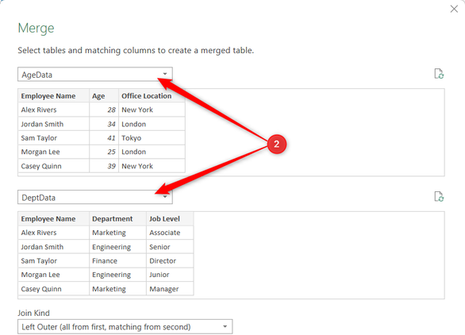Screen dimensions: 465x335
Task: Click the Tokyo location cell
Action: pyautogui.click(x=152, y=138)
